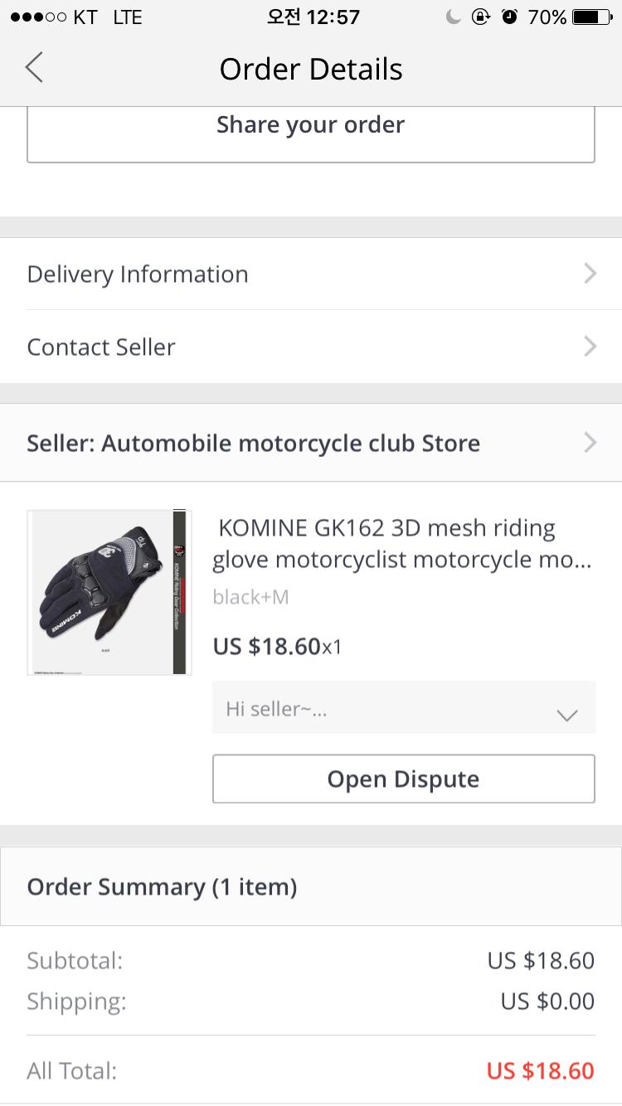The height and width of the screenshot is (1106, 622).
Task: Tap the signal strength dots
Action: (x=37, y=17)
